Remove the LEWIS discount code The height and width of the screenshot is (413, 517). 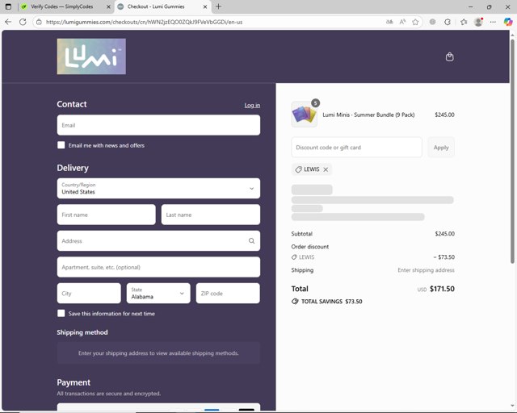(x=326, y=169)
